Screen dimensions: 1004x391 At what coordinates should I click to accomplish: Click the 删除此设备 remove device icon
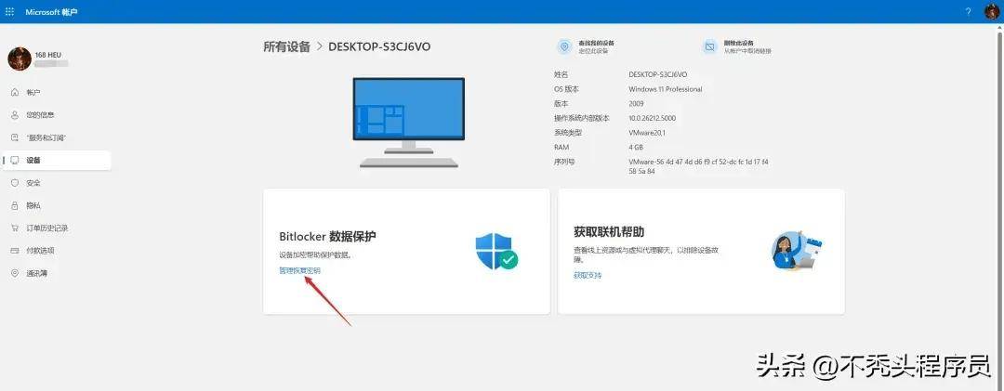point(710,46)
